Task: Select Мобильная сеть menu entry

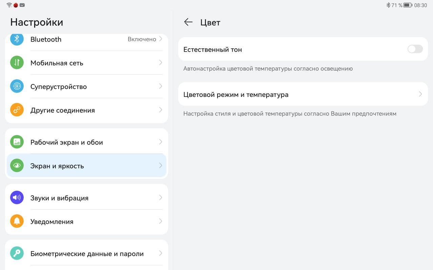Action: 57,63
